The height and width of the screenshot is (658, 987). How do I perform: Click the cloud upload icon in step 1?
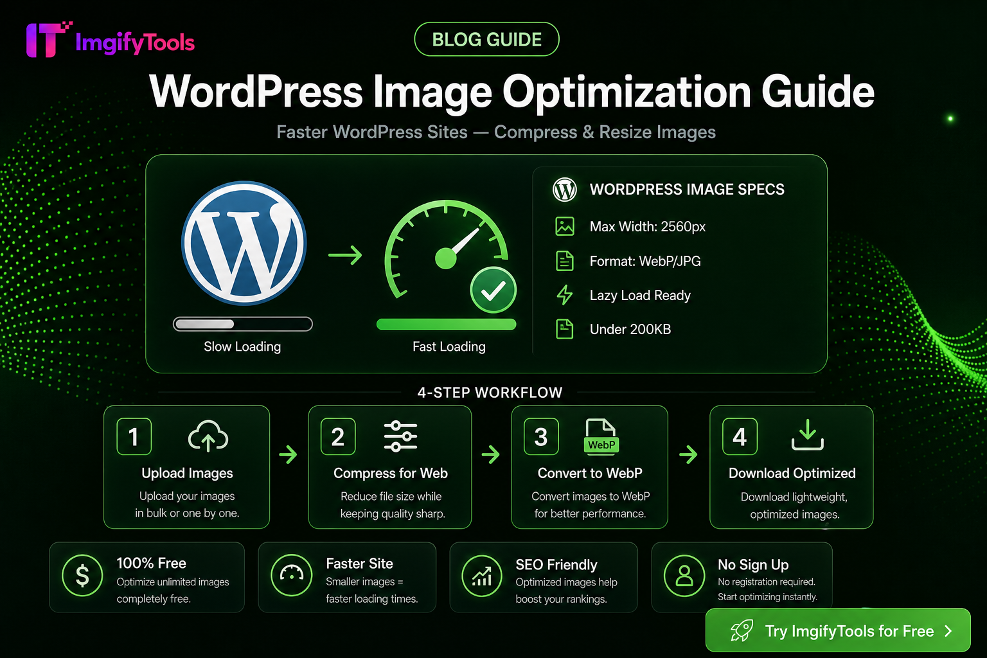coord(208,436)
